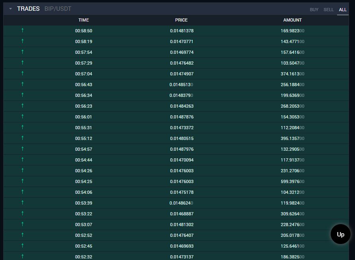Click the up arrow for 00:58:50 trade

(22, 30)
